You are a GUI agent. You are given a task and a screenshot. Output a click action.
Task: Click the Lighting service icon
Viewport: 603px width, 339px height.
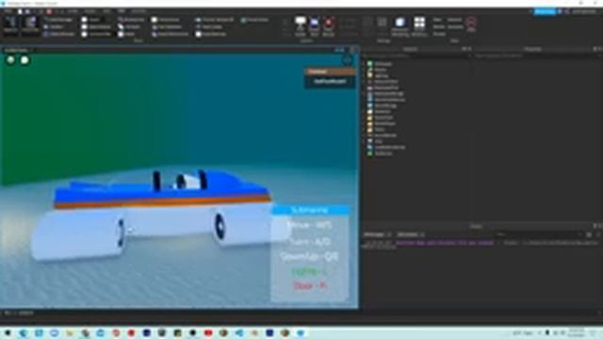tap(369, 75)
